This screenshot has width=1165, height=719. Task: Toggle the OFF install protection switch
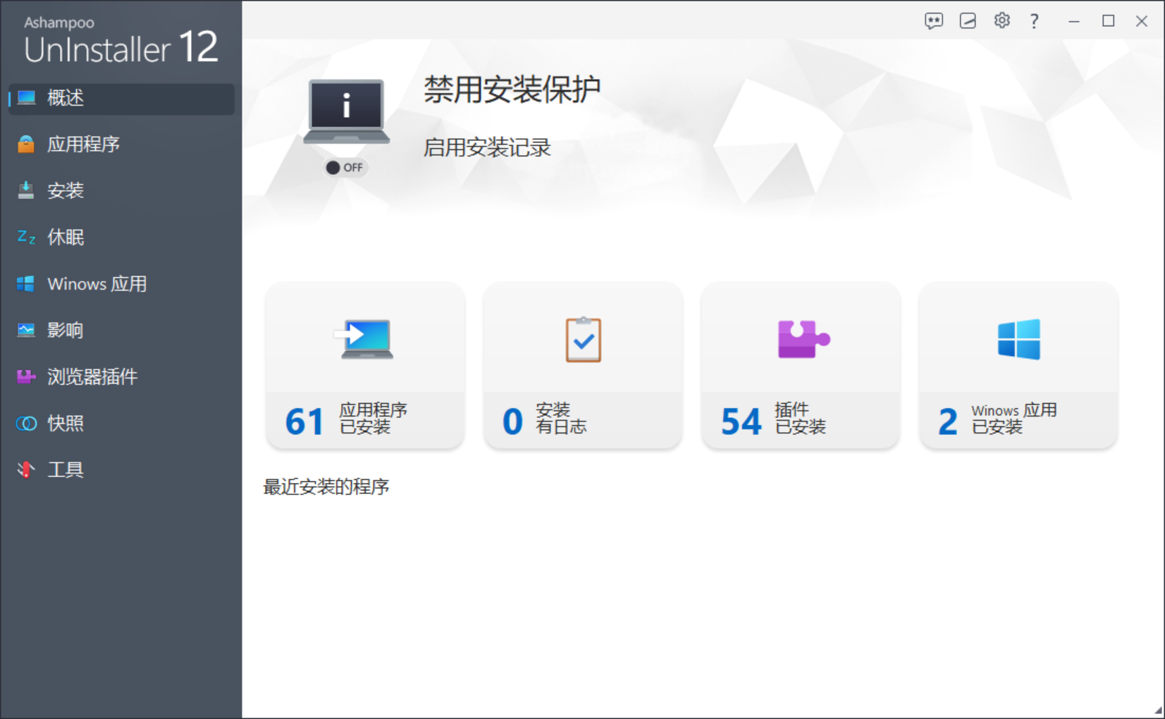coord(345,168)
